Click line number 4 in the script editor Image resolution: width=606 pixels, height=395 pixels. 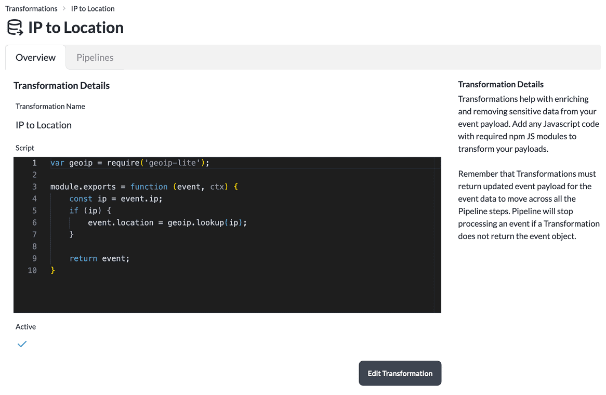click(34, 199)
